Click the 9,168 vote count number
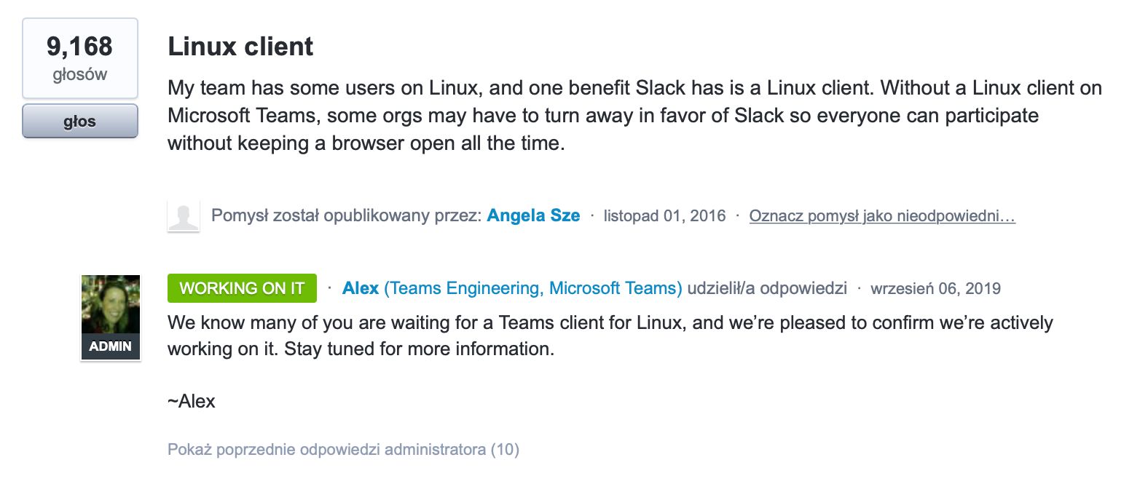The width and height of the screenshot is (1148, 492). pyautogui.click(x=79, y=47)
